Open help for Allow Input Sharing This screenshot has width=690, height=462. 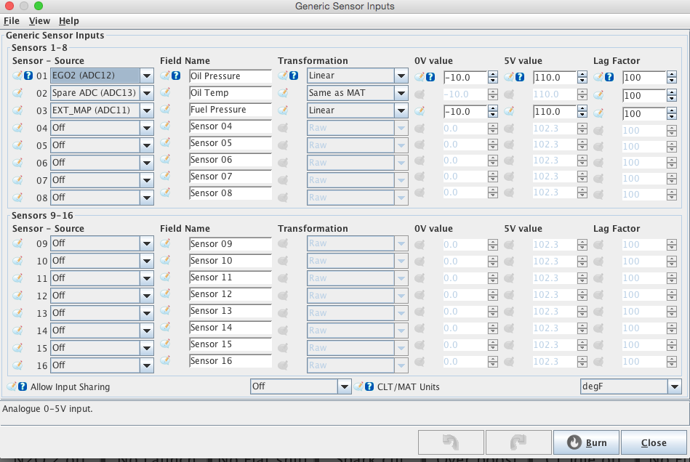click(x=23, y=386)
